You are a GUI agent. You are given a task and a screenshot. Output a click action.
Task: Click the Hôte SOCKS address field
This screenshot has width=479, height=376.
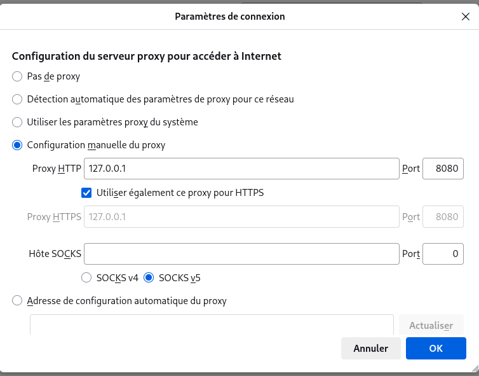(x=241, y=254)
